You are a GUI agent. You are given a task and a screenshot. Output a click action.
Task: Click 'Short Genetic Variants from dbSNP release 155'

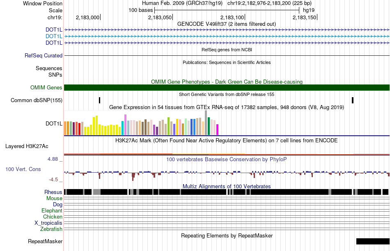(227, 94)
